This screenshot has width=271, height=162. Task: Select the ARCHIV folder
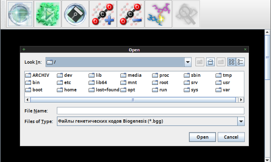click(40, 75)
